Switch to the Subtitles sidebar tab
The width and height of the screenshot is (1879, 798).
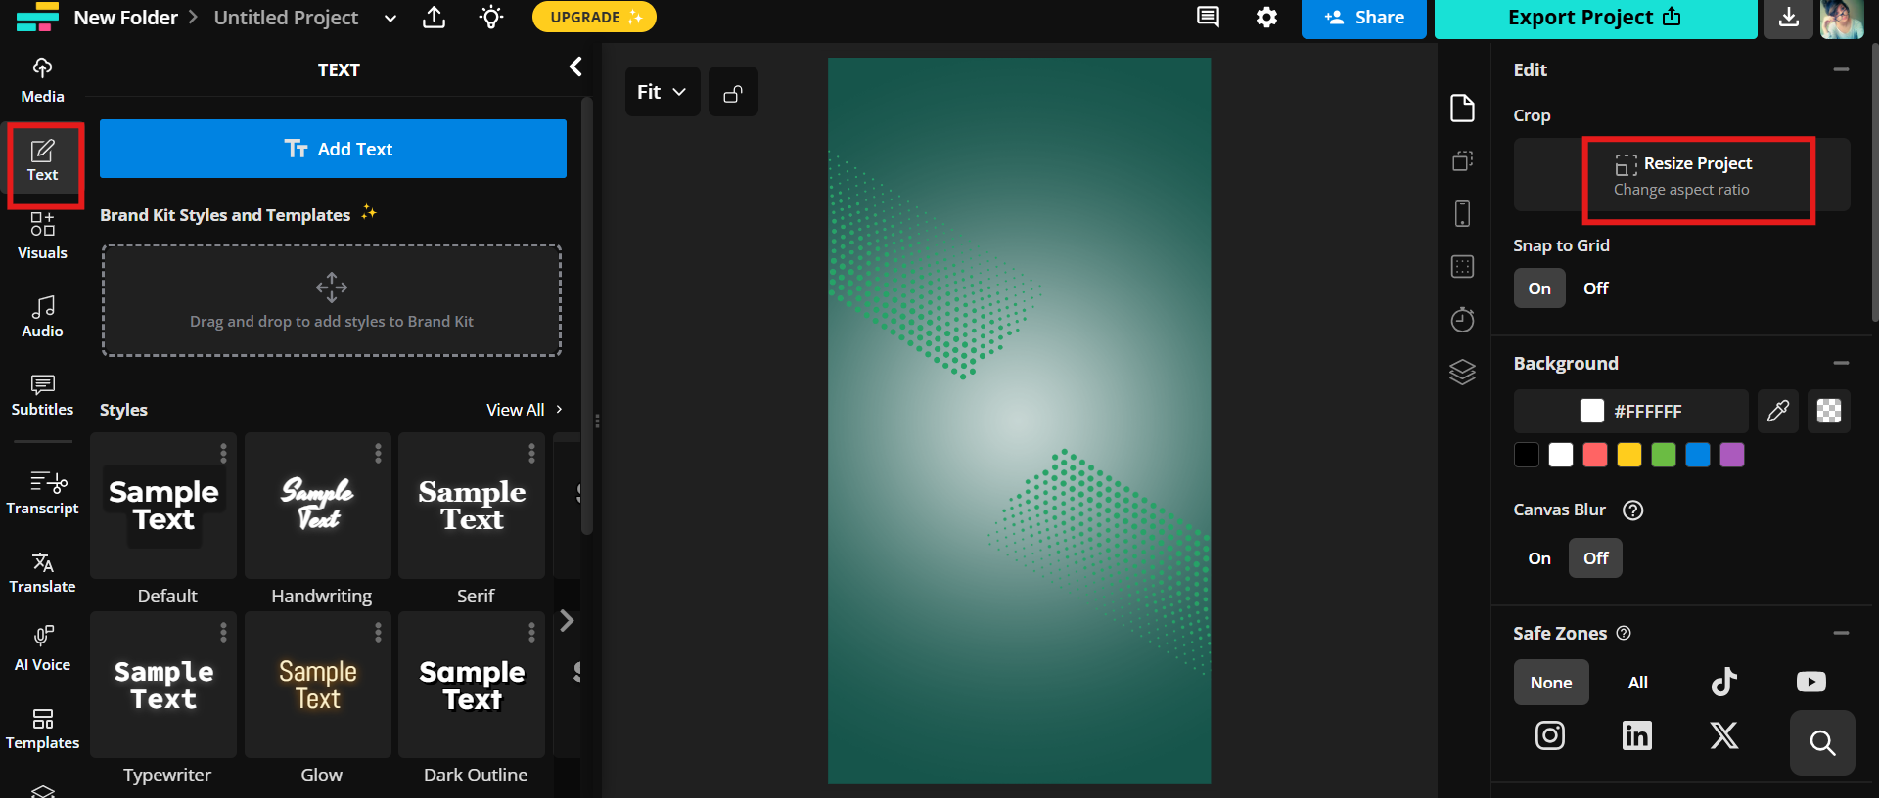point(42,396)
